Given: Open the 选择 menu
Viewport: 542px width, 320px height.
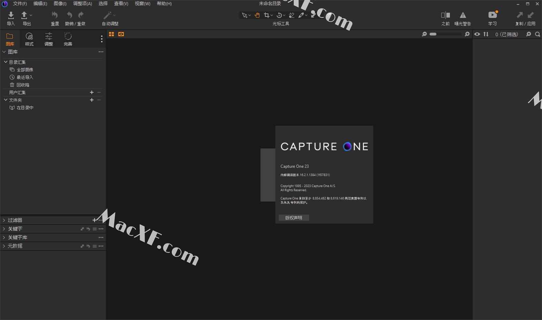Looking at the screenshot, I should click(103, 4).
